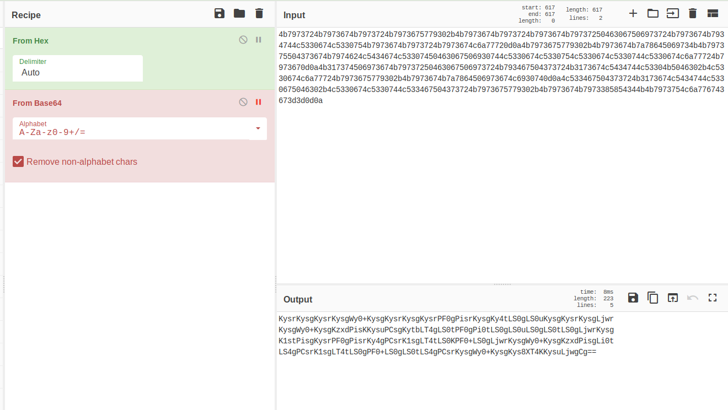Reset the pane layout
Viewport: 728px width, 410px height.
point(713,14)
